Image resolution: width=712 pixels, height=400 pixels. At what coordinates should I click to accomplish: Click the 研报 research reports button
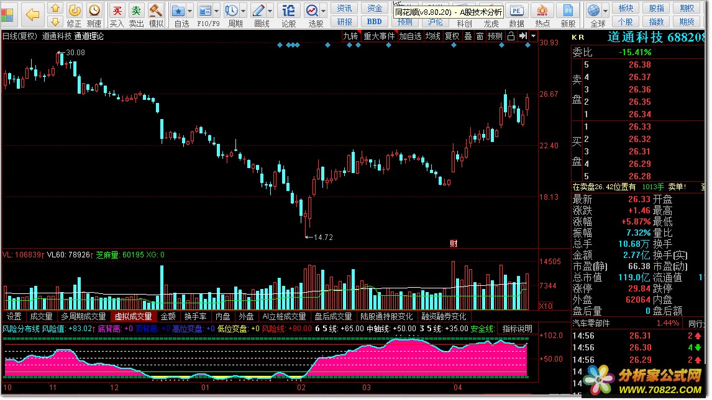point(344,22)
